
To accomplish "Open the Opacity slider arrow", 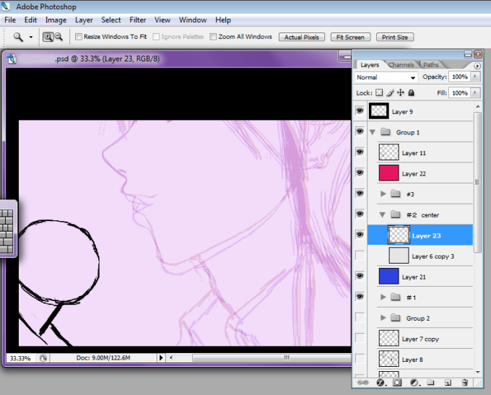I will click(x=475, y=77).
